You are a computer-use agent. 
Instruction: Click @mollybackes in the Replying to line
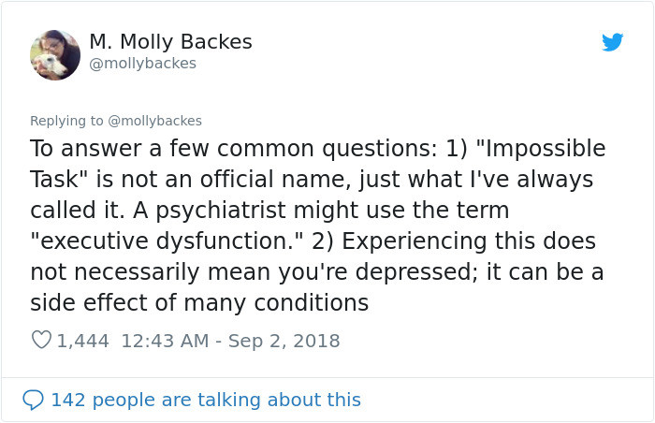[x=154, y=121]
